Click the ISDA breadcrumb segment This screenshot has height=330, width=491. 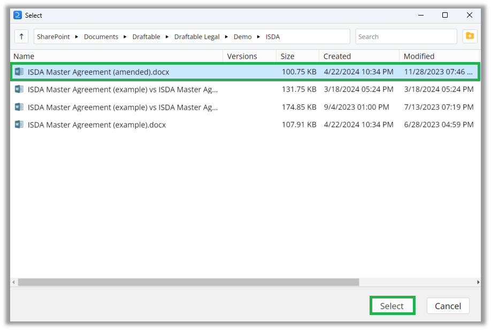coord(273,36)
